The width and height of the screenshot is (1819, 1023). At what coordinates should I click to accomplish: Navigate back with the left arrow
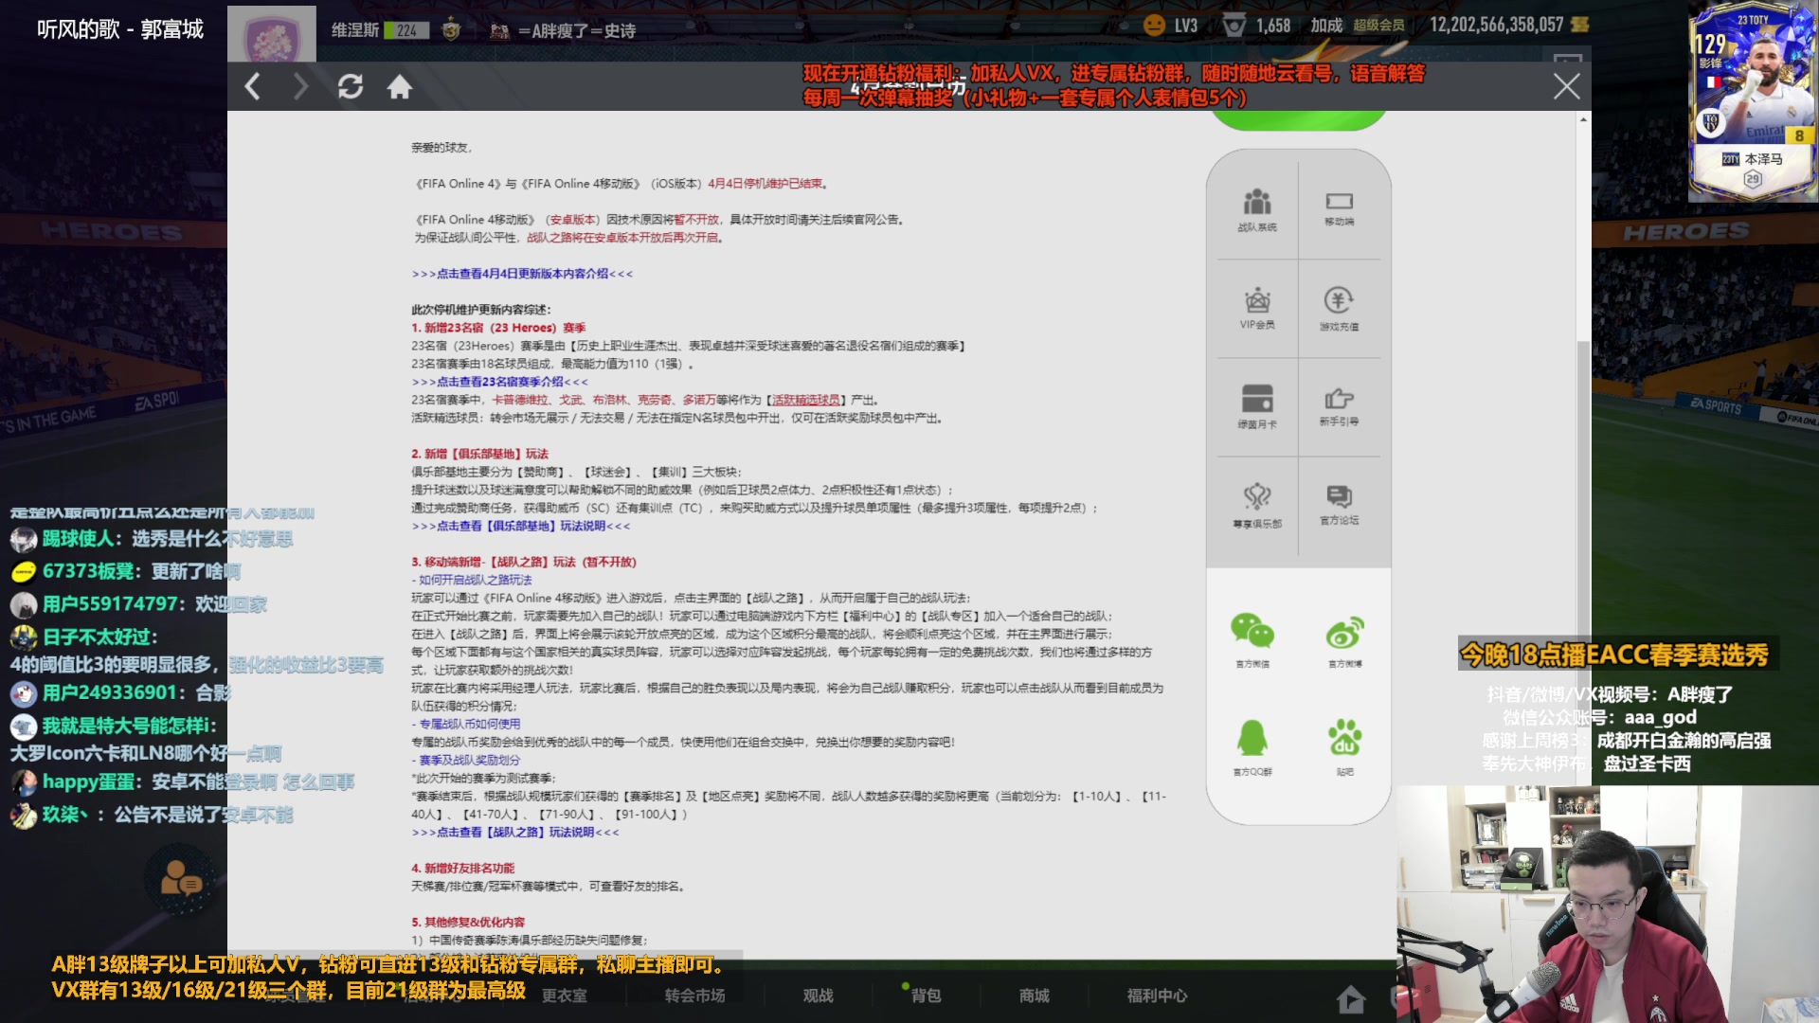[x=252, y=86]
